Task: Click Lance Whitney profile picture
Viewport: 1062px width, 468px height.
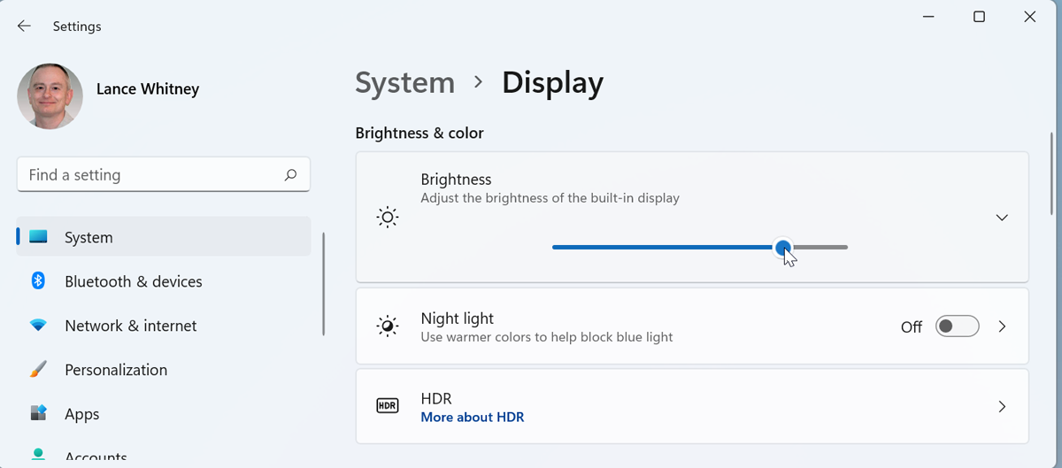Action: (50, 96)
